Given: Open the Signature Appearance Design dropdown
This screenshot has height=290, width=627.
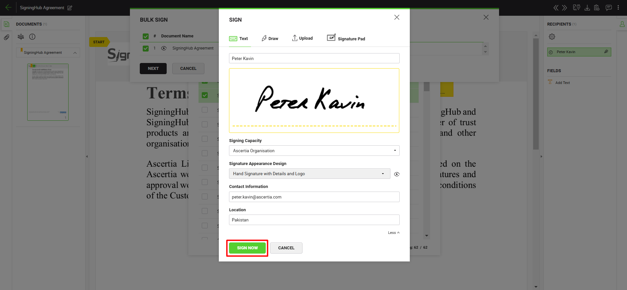Looking at the screenshot, I should 309,174.
